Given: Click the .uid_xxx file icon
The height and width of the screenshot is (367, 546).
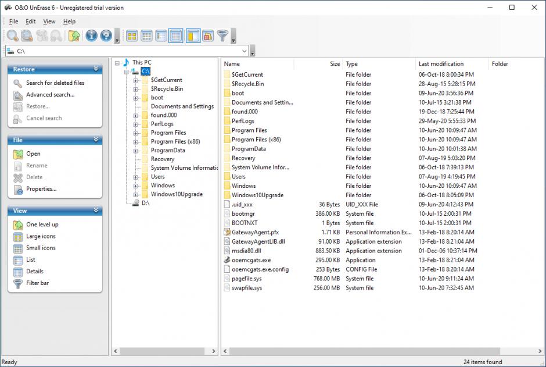Looking at the screenshot, I should 227,204.
